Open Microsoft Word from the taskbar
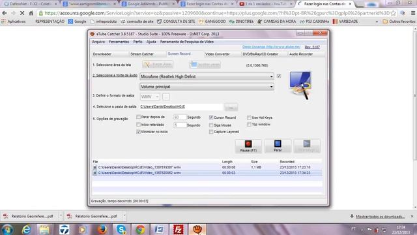Viewport: 417px width, 235px height. 159,229
